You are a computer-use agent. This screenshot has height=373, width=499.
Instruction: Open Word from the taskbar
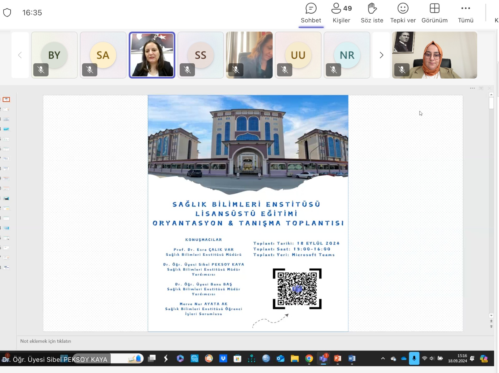pos(352,359)
